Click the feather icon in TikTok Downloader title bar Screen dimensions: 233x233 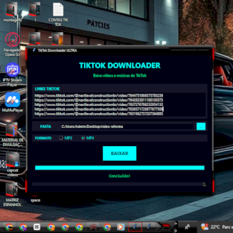[34, 50]
